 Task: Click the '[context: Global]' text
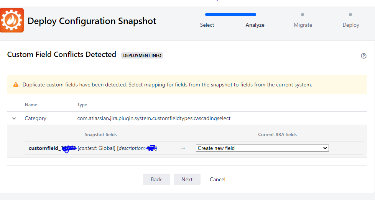click(x=97, y=148)
